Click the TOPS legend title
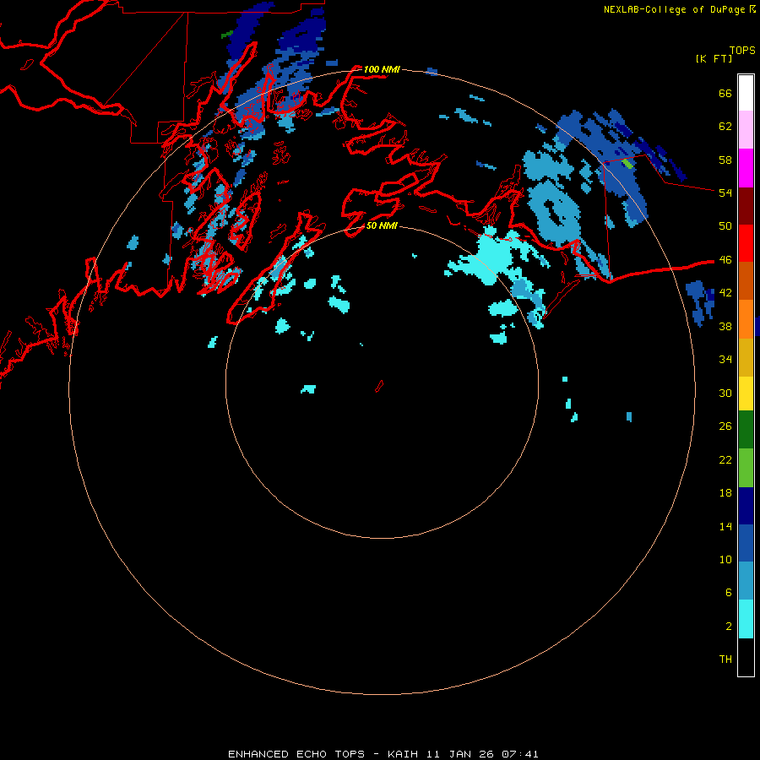The height and width of the screenshot is (760, 760). click(x=742, y=51)
